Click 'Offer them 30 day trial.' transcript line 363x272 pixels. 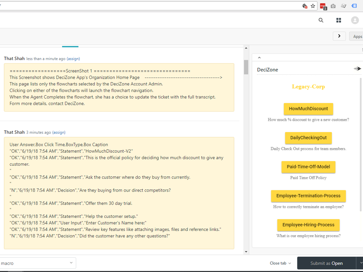(x=71, y=203)
